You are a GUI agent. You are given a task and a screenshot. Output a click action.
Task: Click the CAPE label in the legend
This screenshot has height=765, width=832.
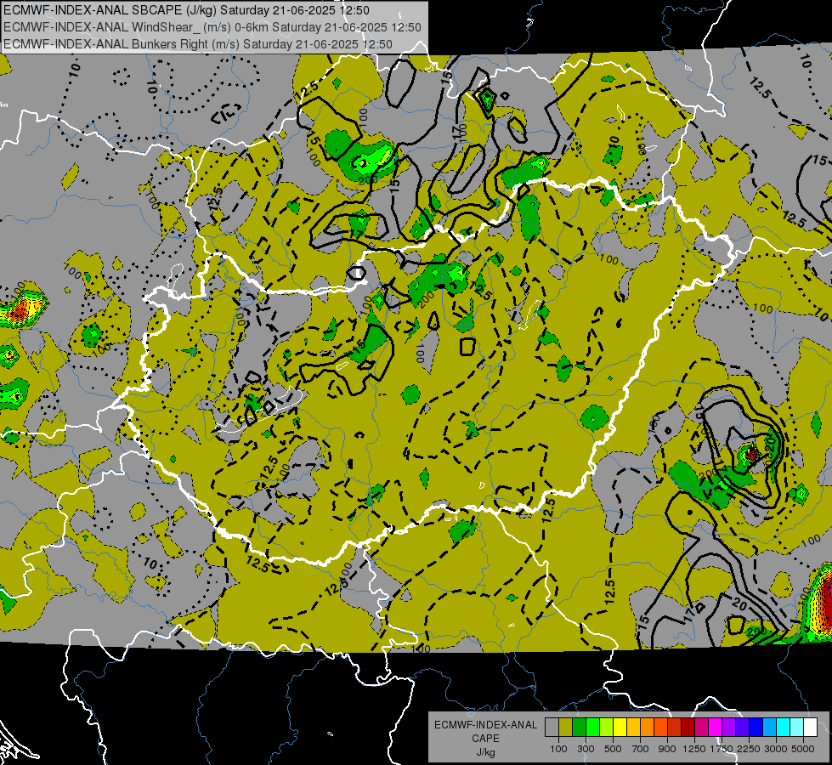click(485, 738)
